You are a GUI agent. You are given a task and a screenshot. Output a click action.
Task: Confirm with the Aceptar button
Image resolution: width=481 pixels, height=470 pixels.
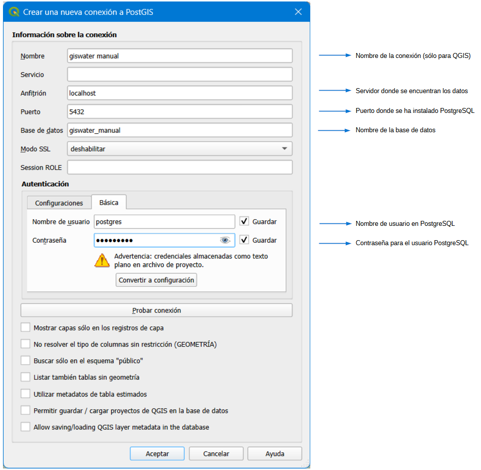tap(157, 454)
